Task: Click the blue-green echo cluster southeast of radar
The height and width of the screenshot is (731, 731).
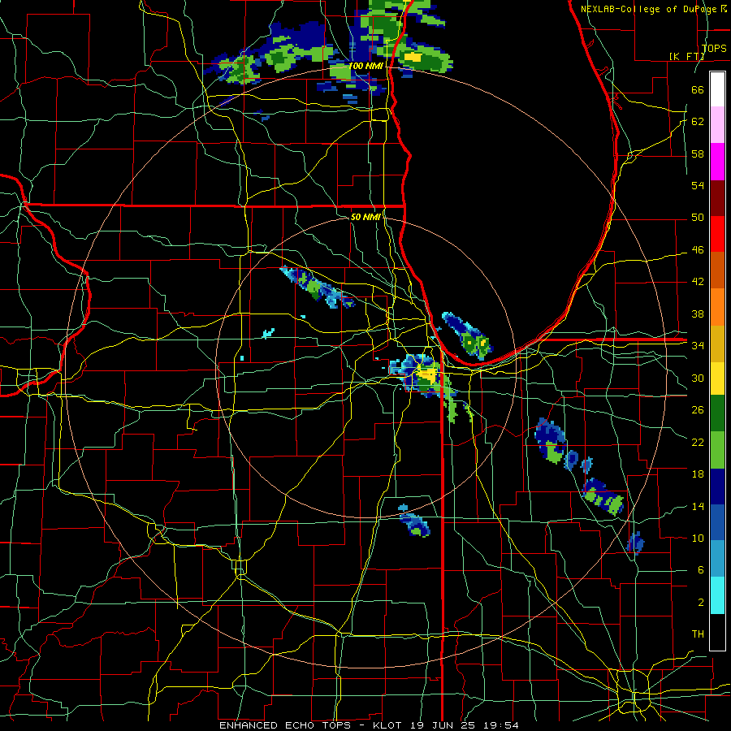Action: click(551, 441)
